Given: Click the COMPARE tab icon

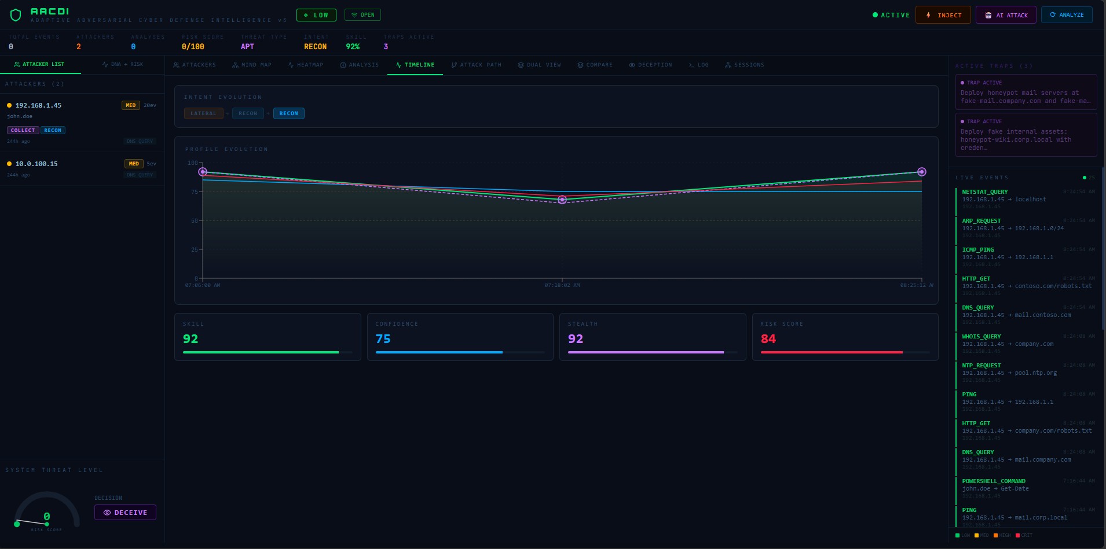Looking at the screenshot, I should [580, 65].
